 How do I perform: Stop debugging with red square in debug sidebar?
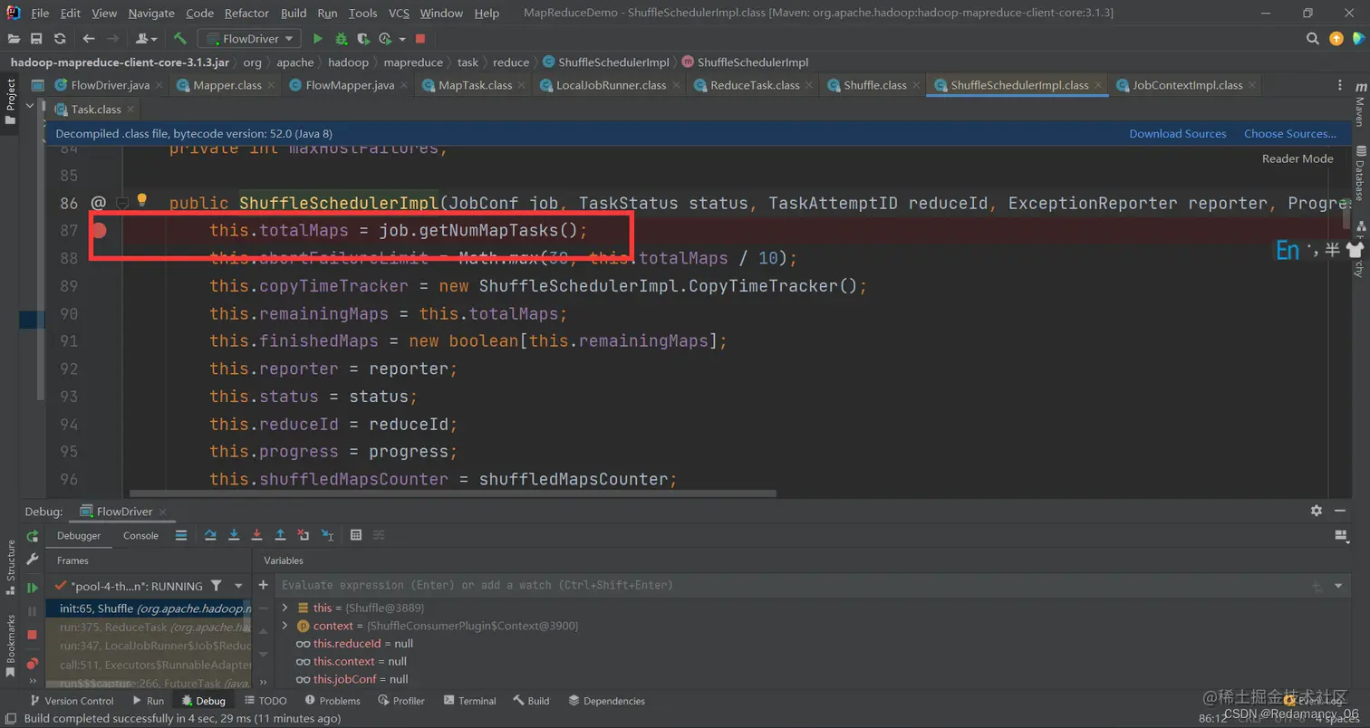[x=33, y=635]
